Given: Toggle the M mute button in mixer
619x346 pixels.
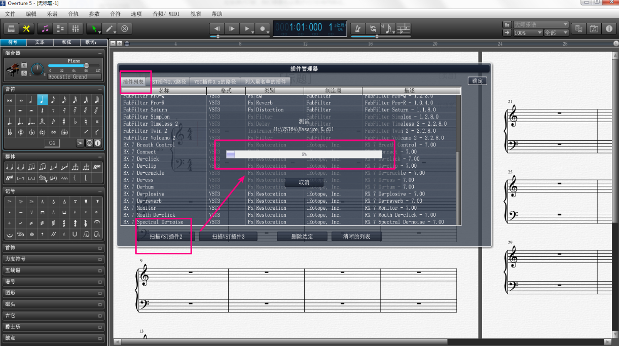Looking at the screenshot, I should tap(24, 65).
